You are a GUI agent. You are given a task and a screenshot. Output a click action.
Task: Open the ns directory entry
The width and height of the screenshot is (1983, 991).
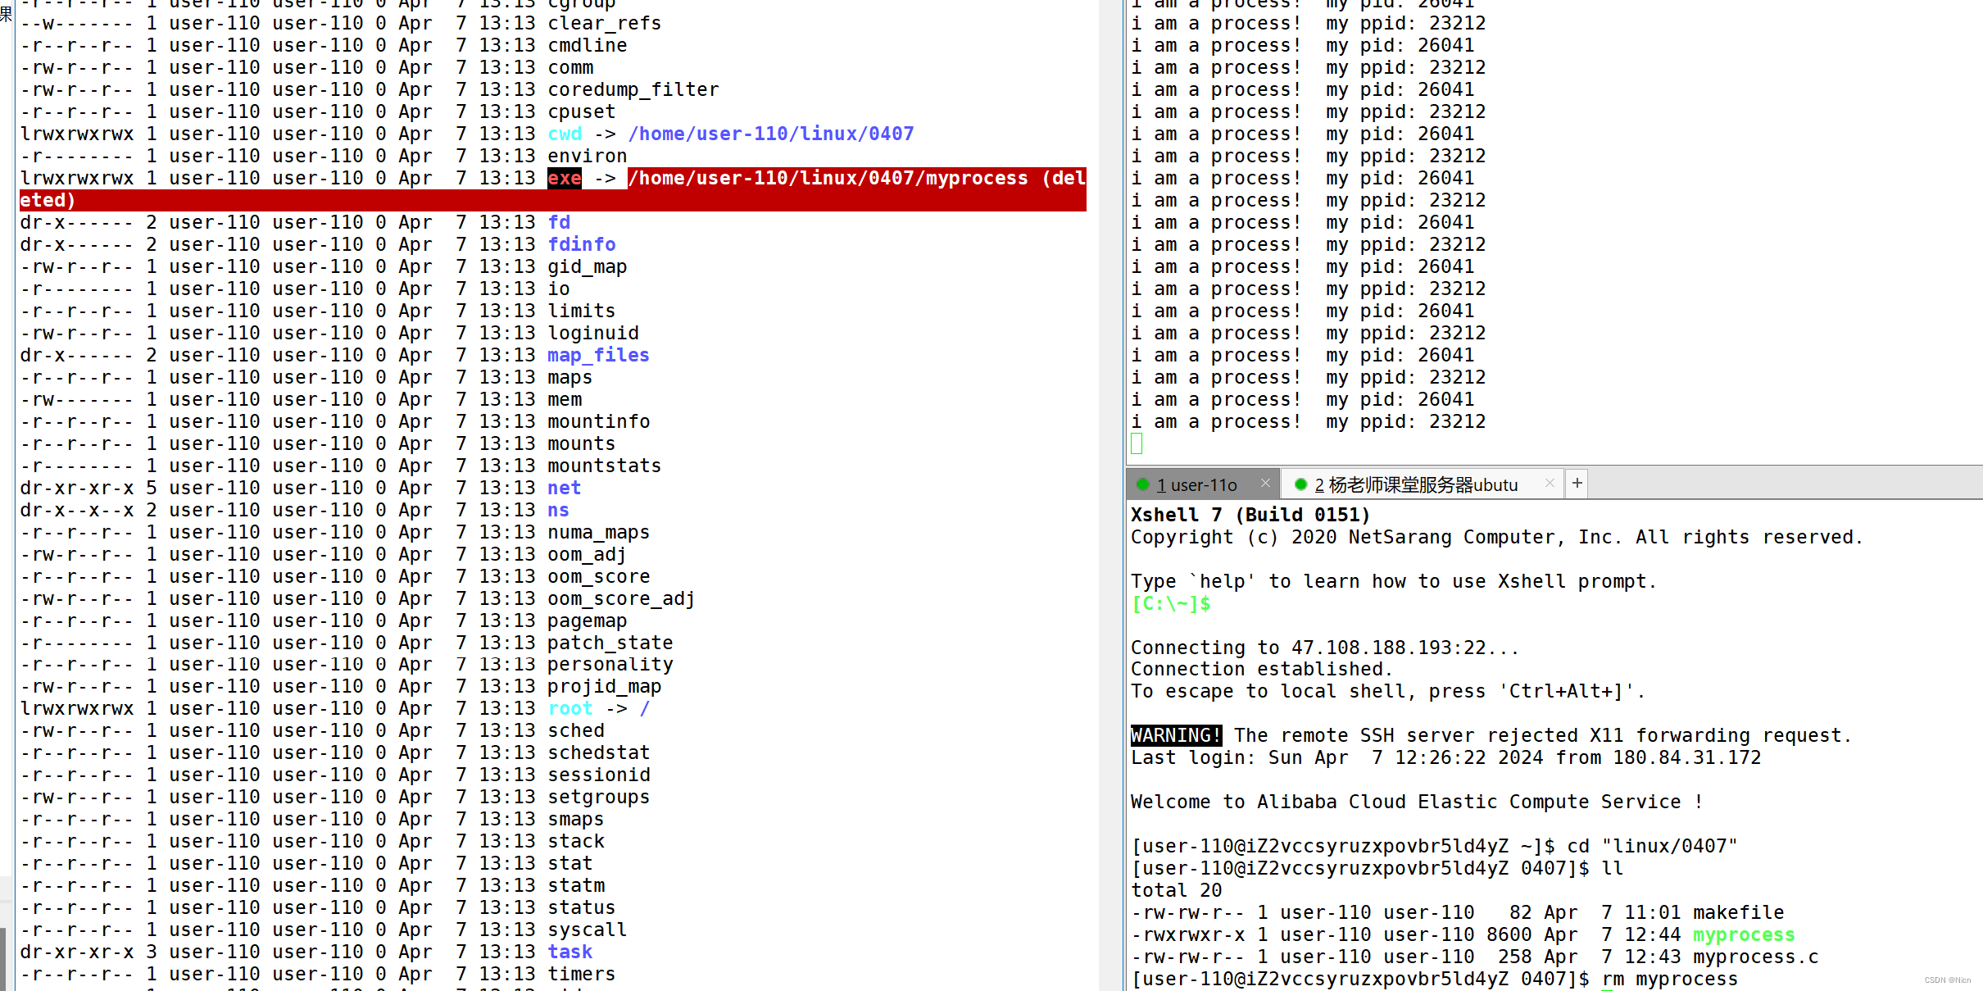(558, 510)
